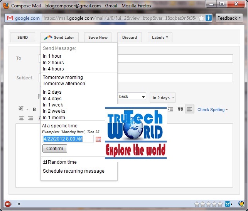The image size is (248, 211).
Task: Click the Send Later button
Action: (x=59, y=37)
